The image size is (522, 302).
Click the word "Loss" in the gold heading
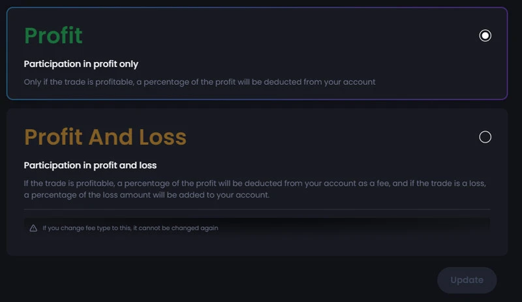(x=162, y=137)
